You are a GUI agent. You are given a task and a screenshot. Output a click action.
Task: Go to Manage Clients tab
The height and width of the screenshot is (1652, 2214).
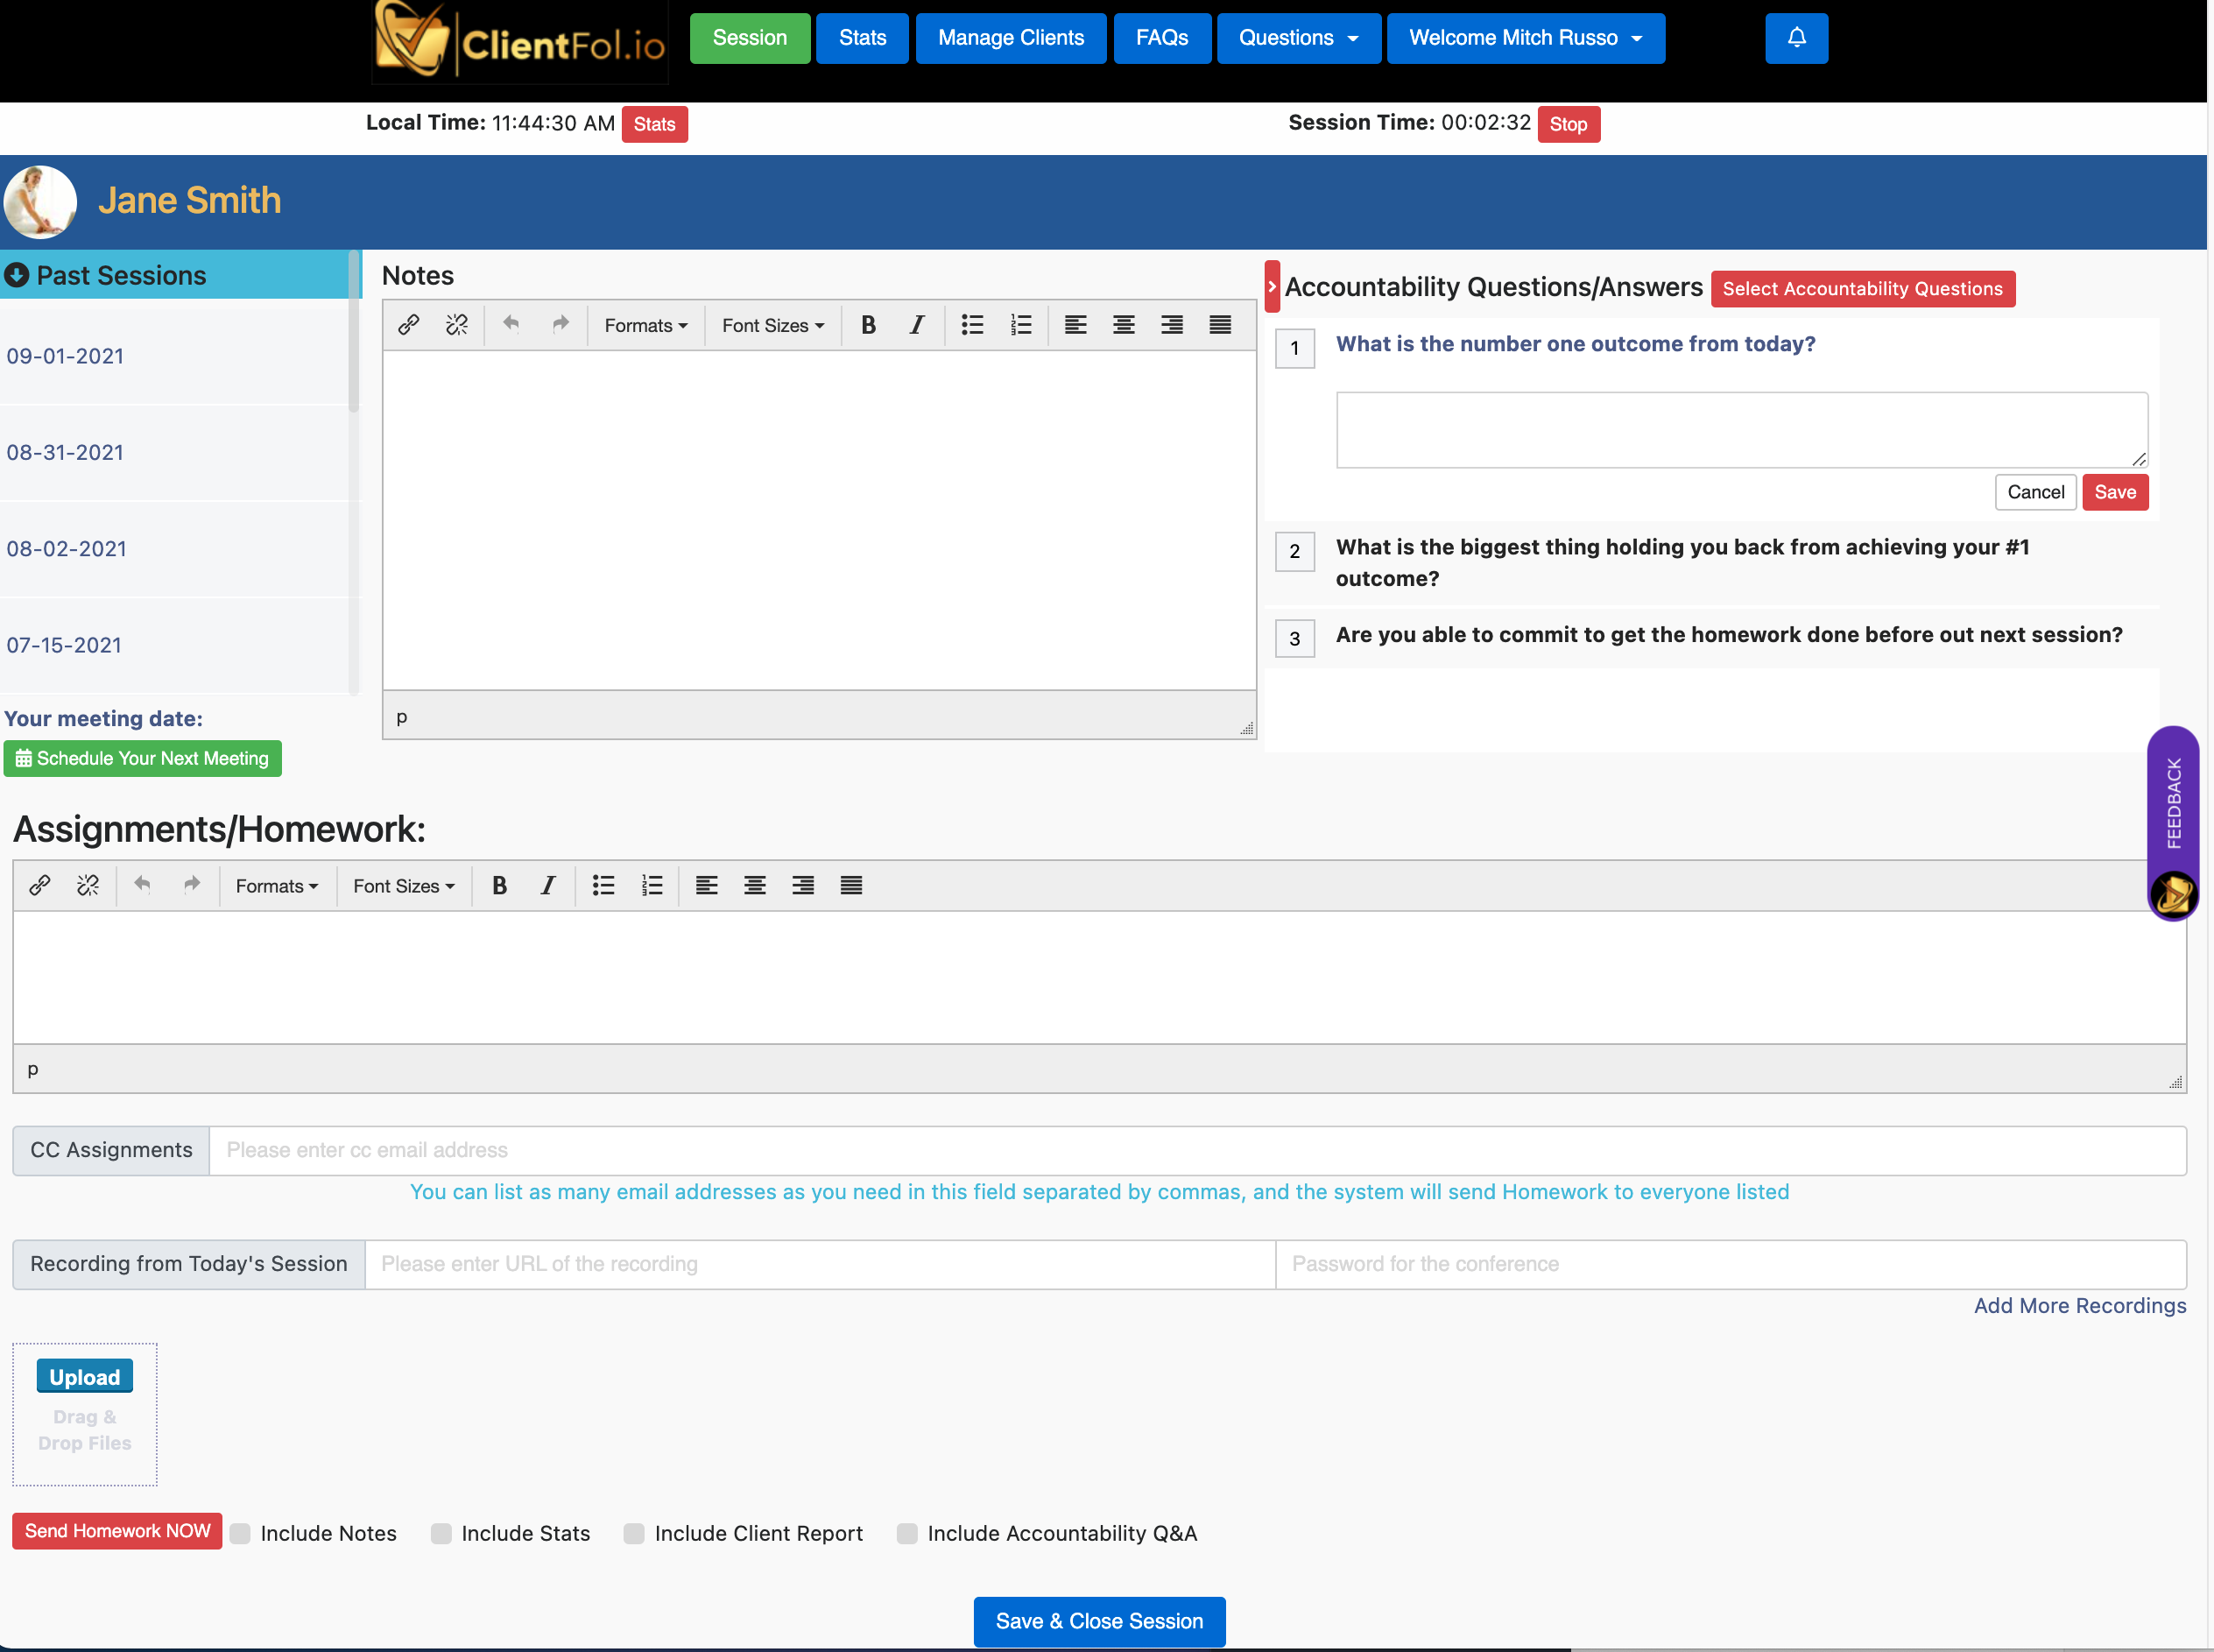(1011, 38)
